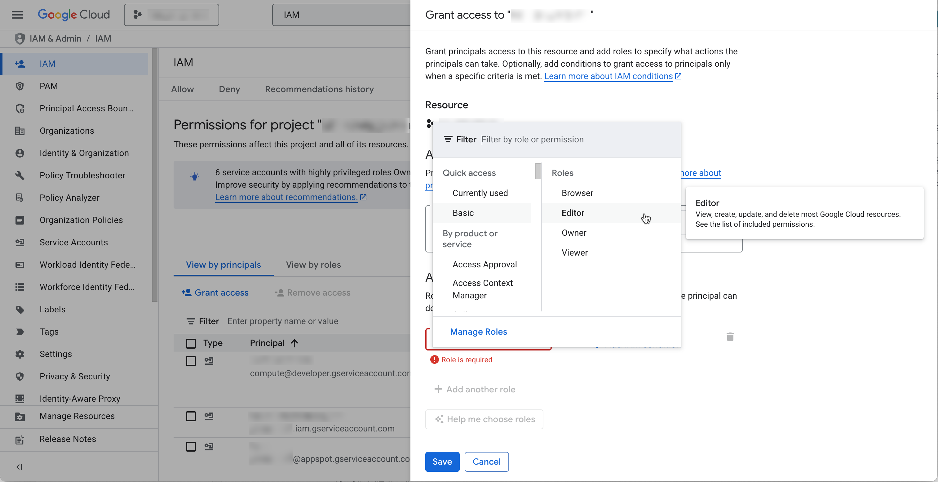938x482 pixels.
Task: Check the compute developer service account row
Action: (191, 361)
